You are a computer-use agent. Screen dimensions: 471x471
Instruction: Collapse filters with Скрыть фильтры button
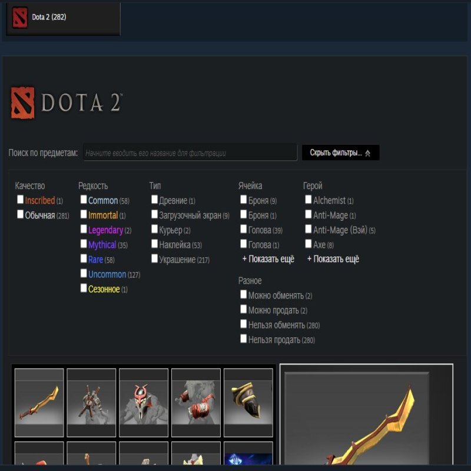[341, 152]
